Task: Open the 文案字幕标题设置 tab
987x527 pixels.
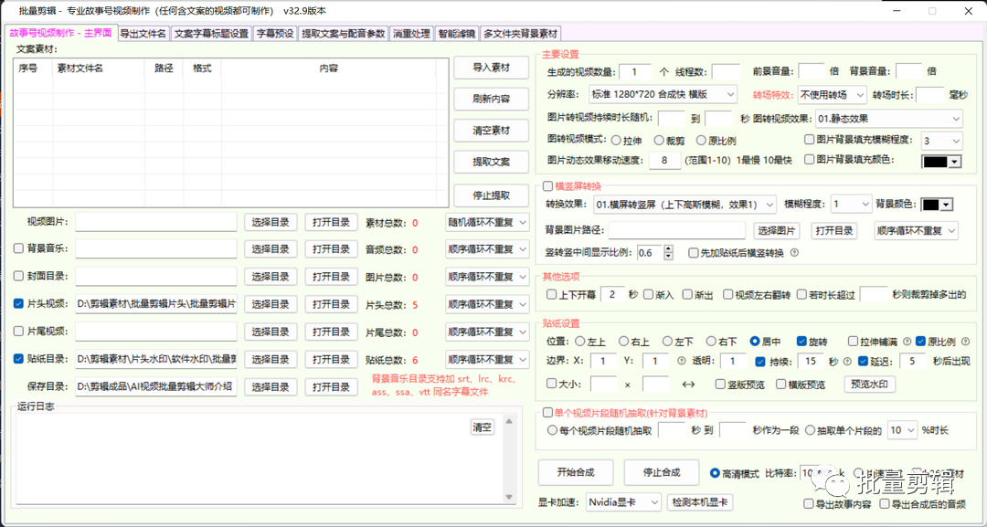Action: pos(211,33)
